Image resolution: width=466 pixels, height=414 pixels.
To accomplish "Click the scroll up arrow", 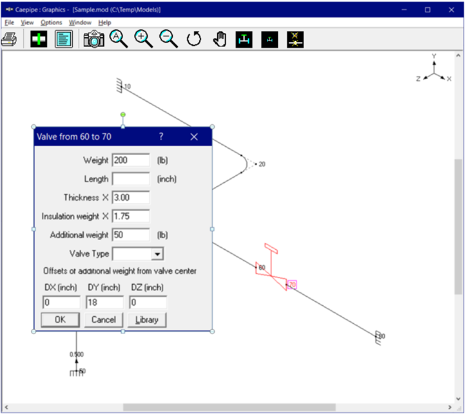I will tap(458, 55).
